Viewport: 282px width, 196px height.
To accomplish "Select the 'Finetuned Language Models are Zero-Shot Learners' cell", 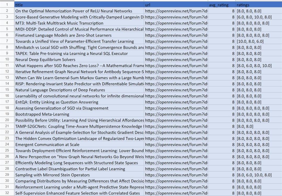I will pyautogui.click(x=63, y=35).
